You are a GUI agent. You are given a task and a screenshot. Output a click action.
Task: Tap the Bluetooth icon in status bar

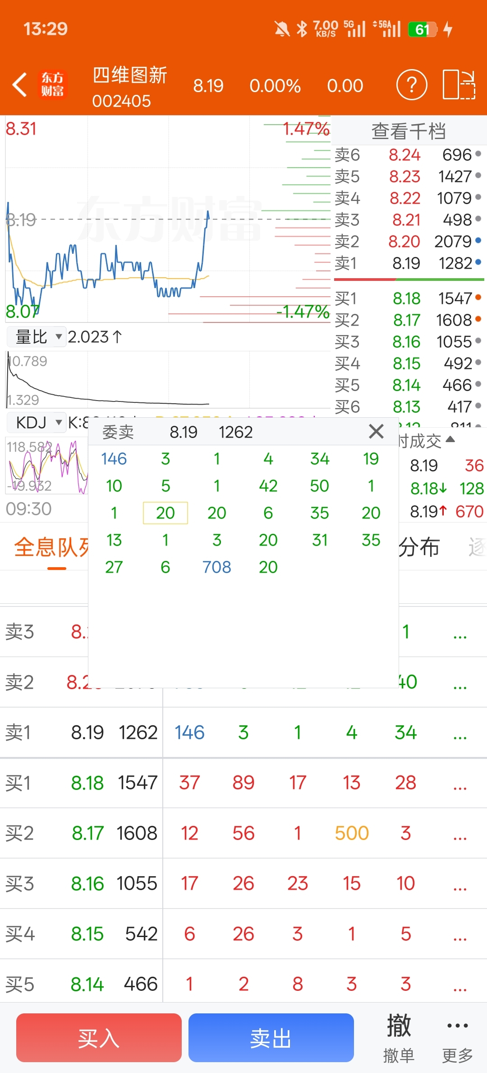coord(302,29)
